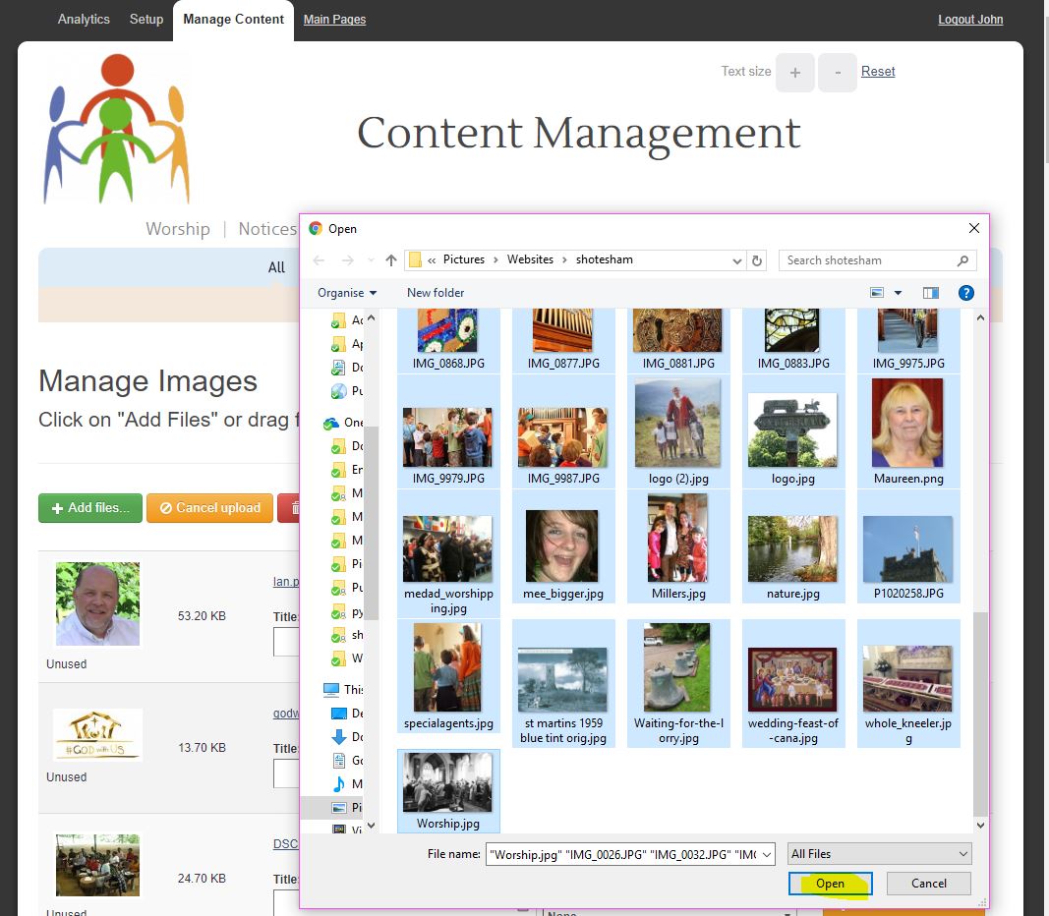The image size is (1049, 916).
Task: Switch to the Manage Content tab
Action: click(232, 19)
